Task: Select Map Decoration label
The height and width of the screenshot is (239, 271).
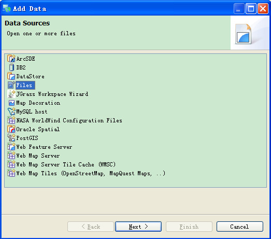Action: [38, 103]
